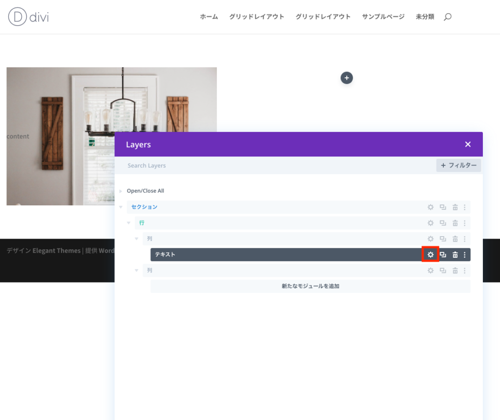
Task: Delete the セクション layer via trash icon
Action: [x=455, y=207]
